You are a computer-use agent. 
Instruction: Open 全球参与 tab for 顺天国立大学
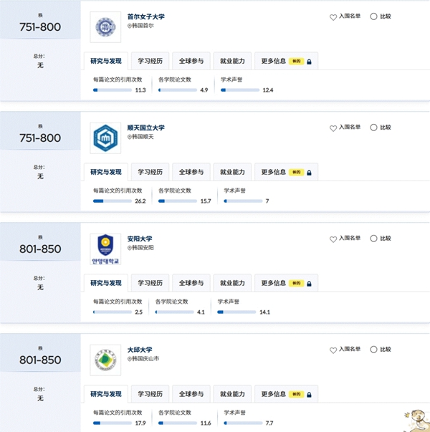pyautogui.click(x=191, y=172)
